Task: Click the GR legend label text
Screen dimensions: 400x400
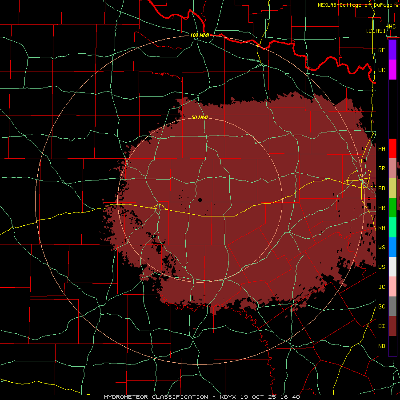Action: click(382, 168)
